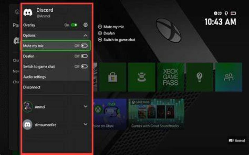Toggle Switch to game chat on
This screenshot has width=249, height=155.
click(x=84, y=66)
